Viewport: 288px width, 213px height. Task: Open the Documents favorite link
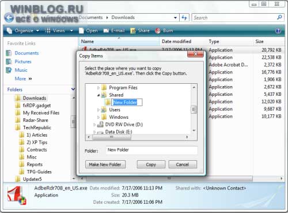point(26,53)
